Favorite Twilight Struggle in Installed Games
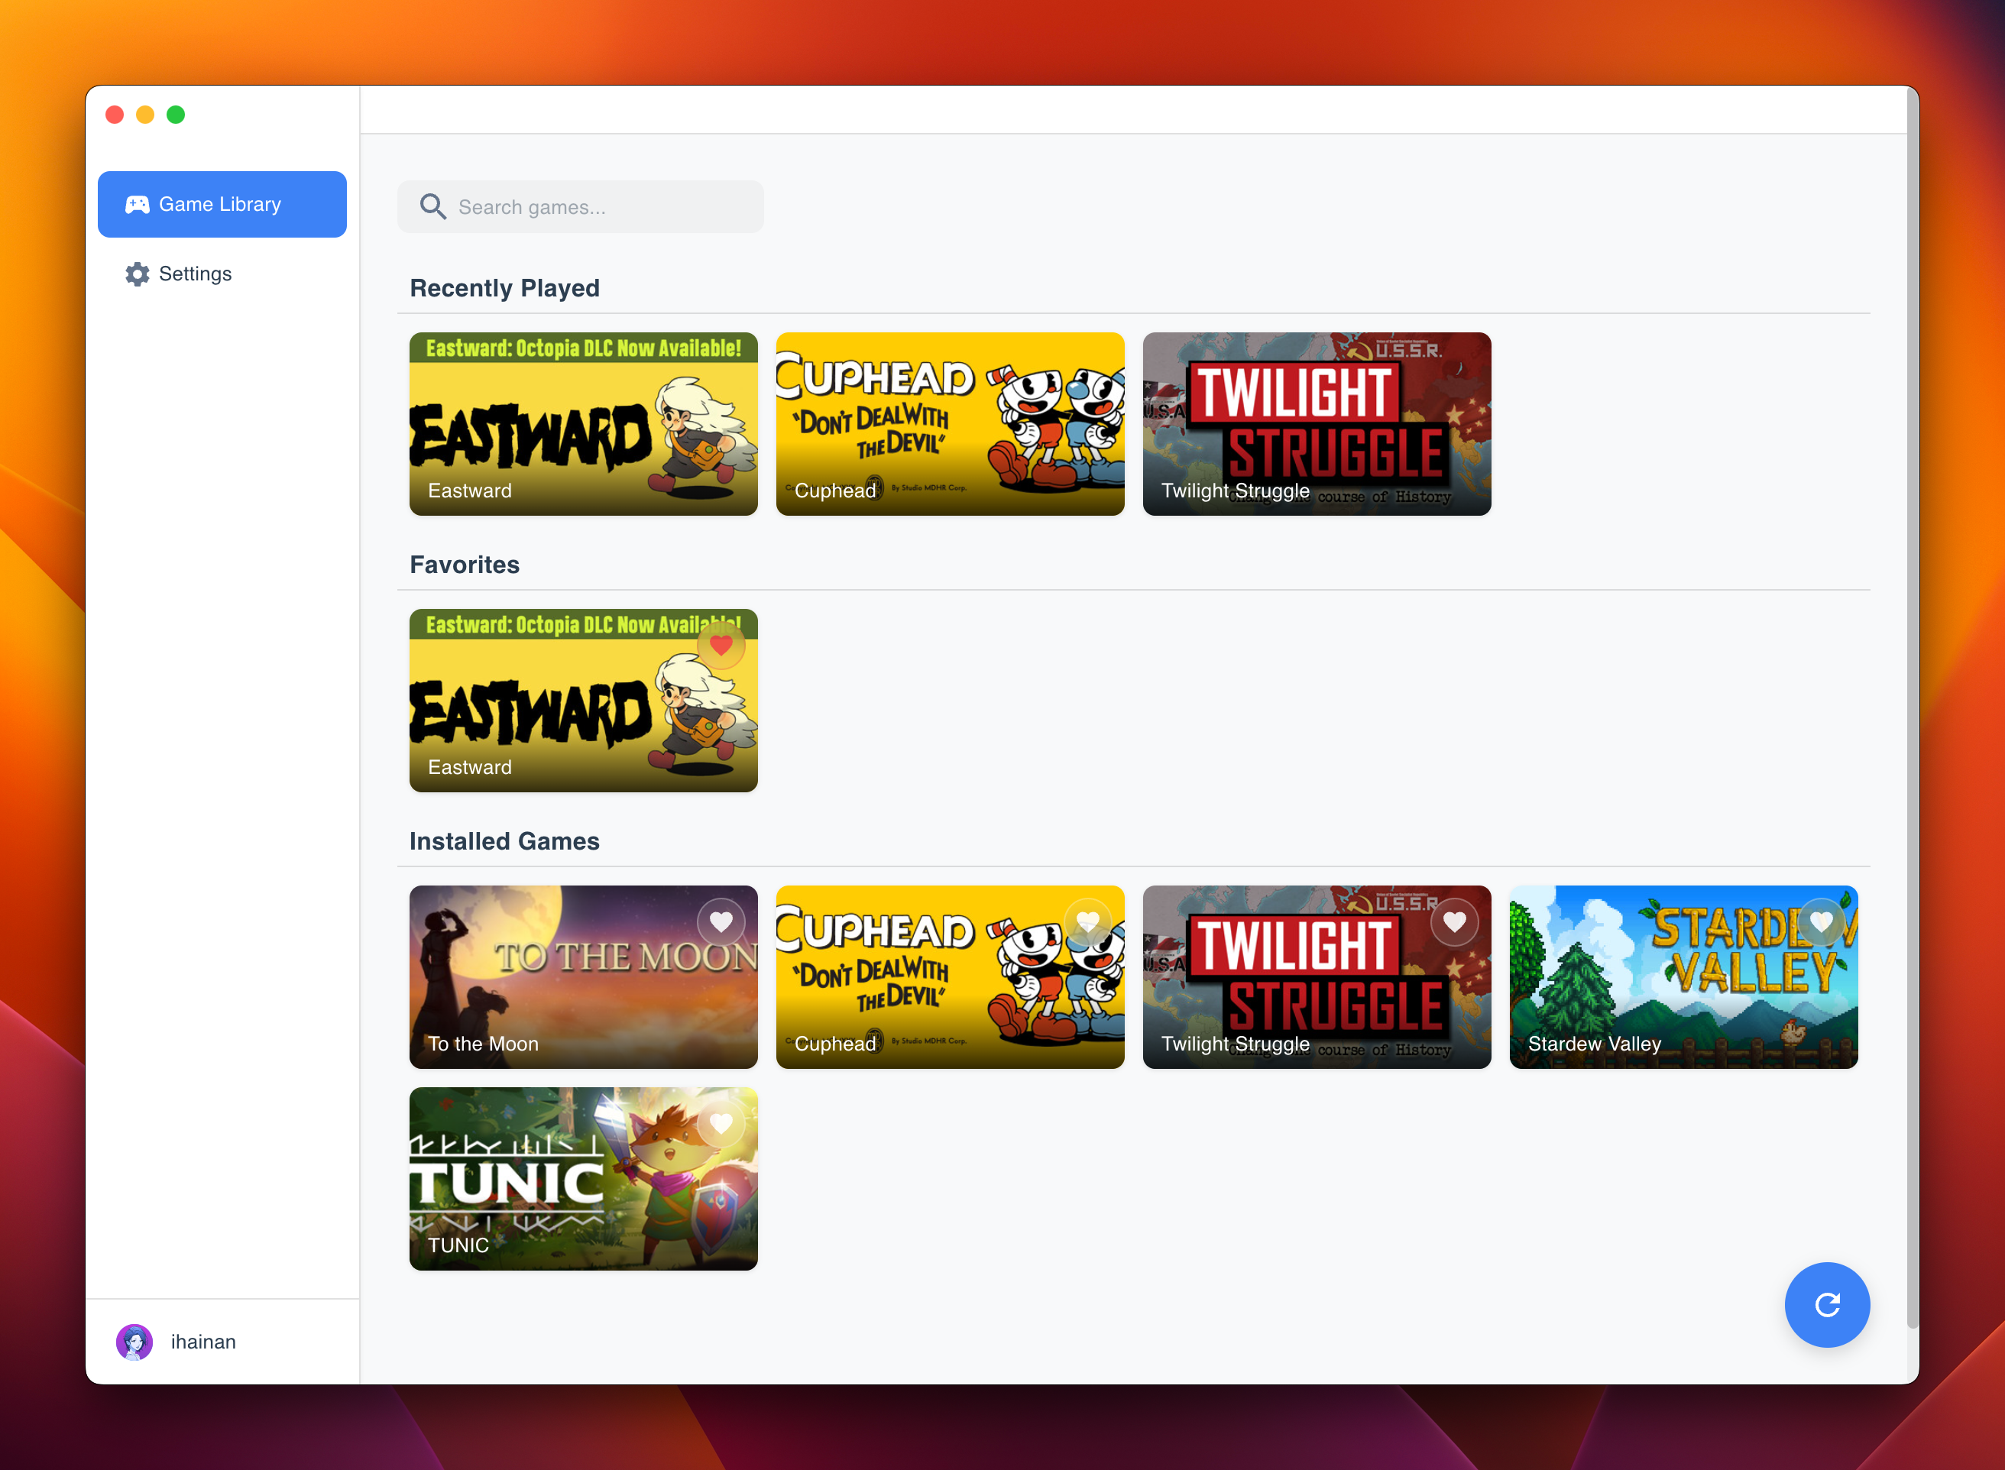This screenshot has width=2005, height=1470. coord(1454,922)
